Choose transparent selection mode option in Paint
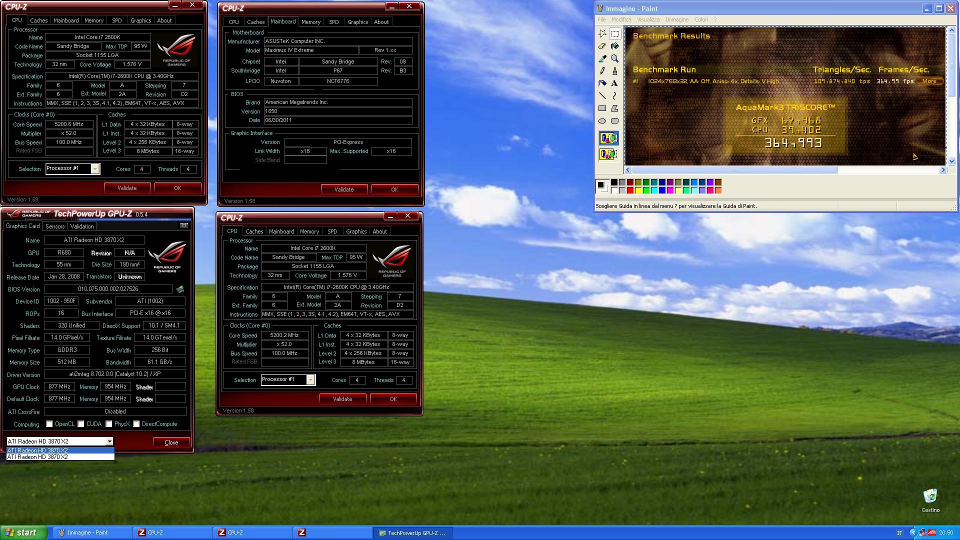Viewport: 960px width, 540px height. (608, 154)
